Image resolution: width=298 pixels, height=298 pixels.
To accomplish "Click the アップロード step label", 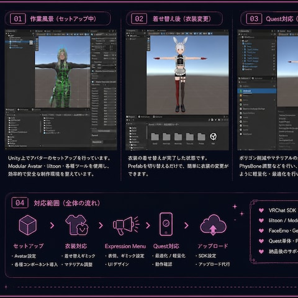I will click(x=213, y=246).
